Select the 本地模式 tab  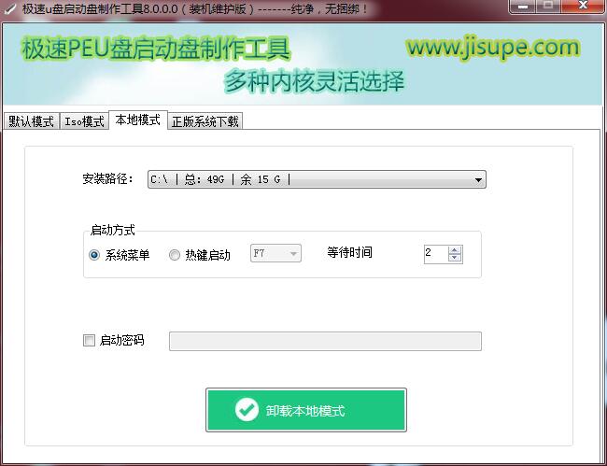click(138, 120)
